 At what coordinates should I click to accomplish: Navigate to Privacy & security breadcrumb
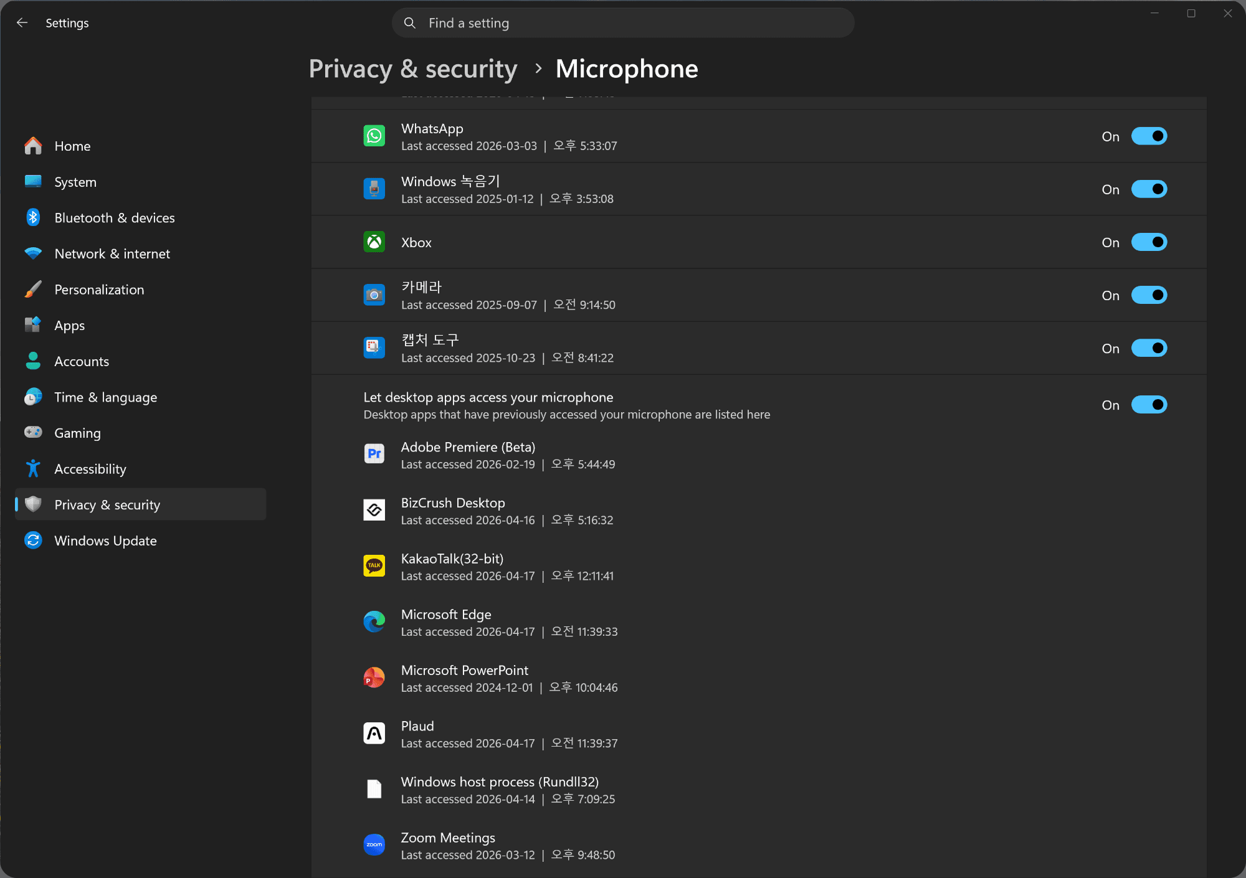pyautogui.click(x=412, y=68)
